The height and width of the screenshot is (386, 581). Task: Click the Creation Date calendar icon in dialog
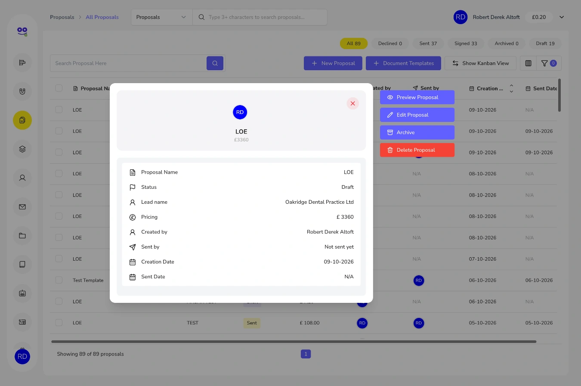(x=133, y=262)
